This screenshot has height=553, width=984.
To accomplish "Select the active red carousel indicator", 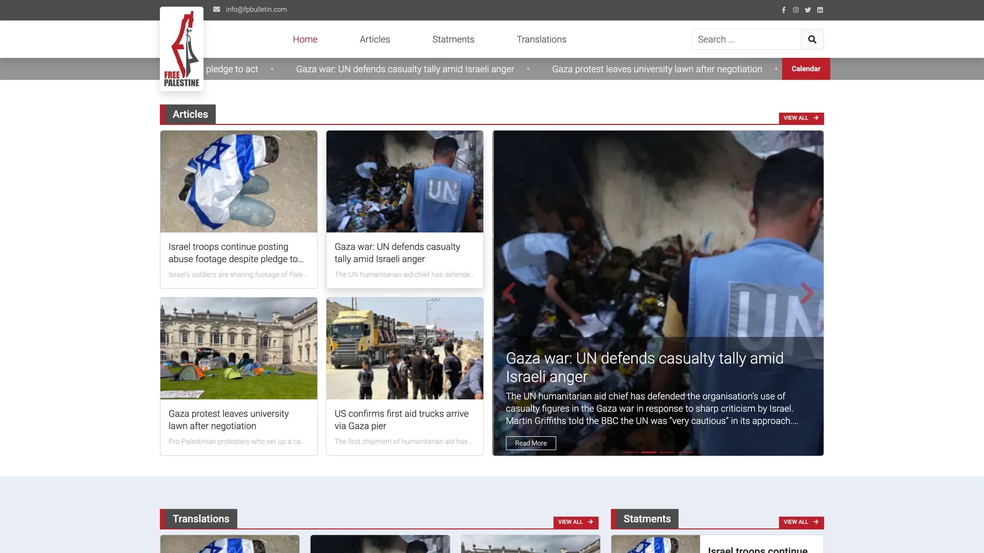I will coord(648,452).
